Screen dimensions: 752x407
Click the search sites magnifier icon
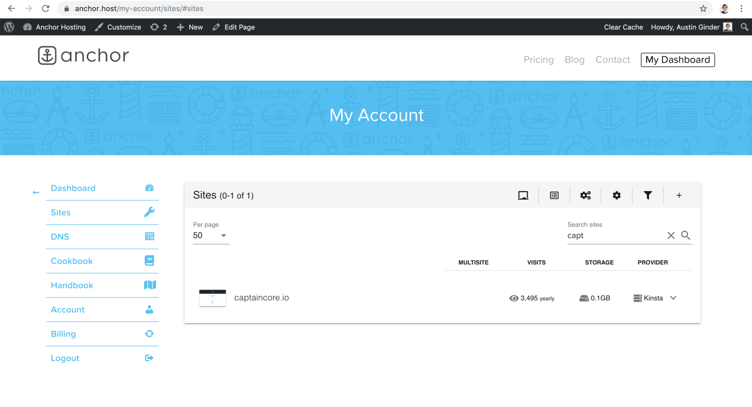(686, 235)
